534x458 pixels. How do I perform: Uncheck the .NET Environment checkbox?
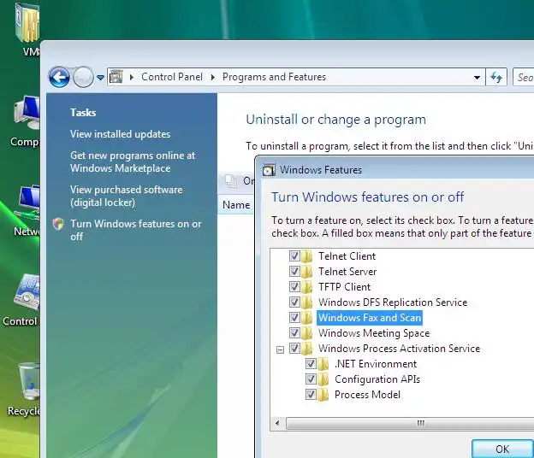[x=311, y=364]
